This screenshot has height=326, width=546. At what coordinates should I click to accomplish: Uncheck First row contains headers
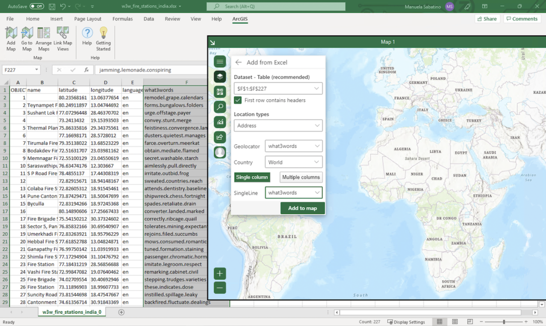(x=238, y=100)
